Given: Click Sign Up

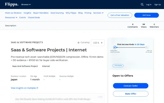Looking at the screenshot, I should click(x=158, y=5).
